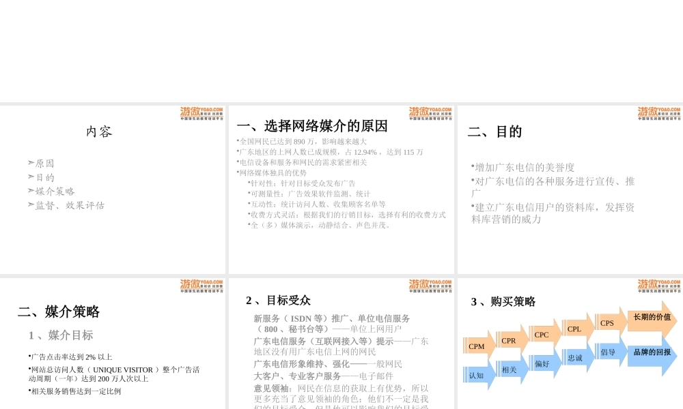This screenshot has height=409, width=683.
Task: Click the line 大客户、专业客户服务——电子邮件
Action: 323,376
